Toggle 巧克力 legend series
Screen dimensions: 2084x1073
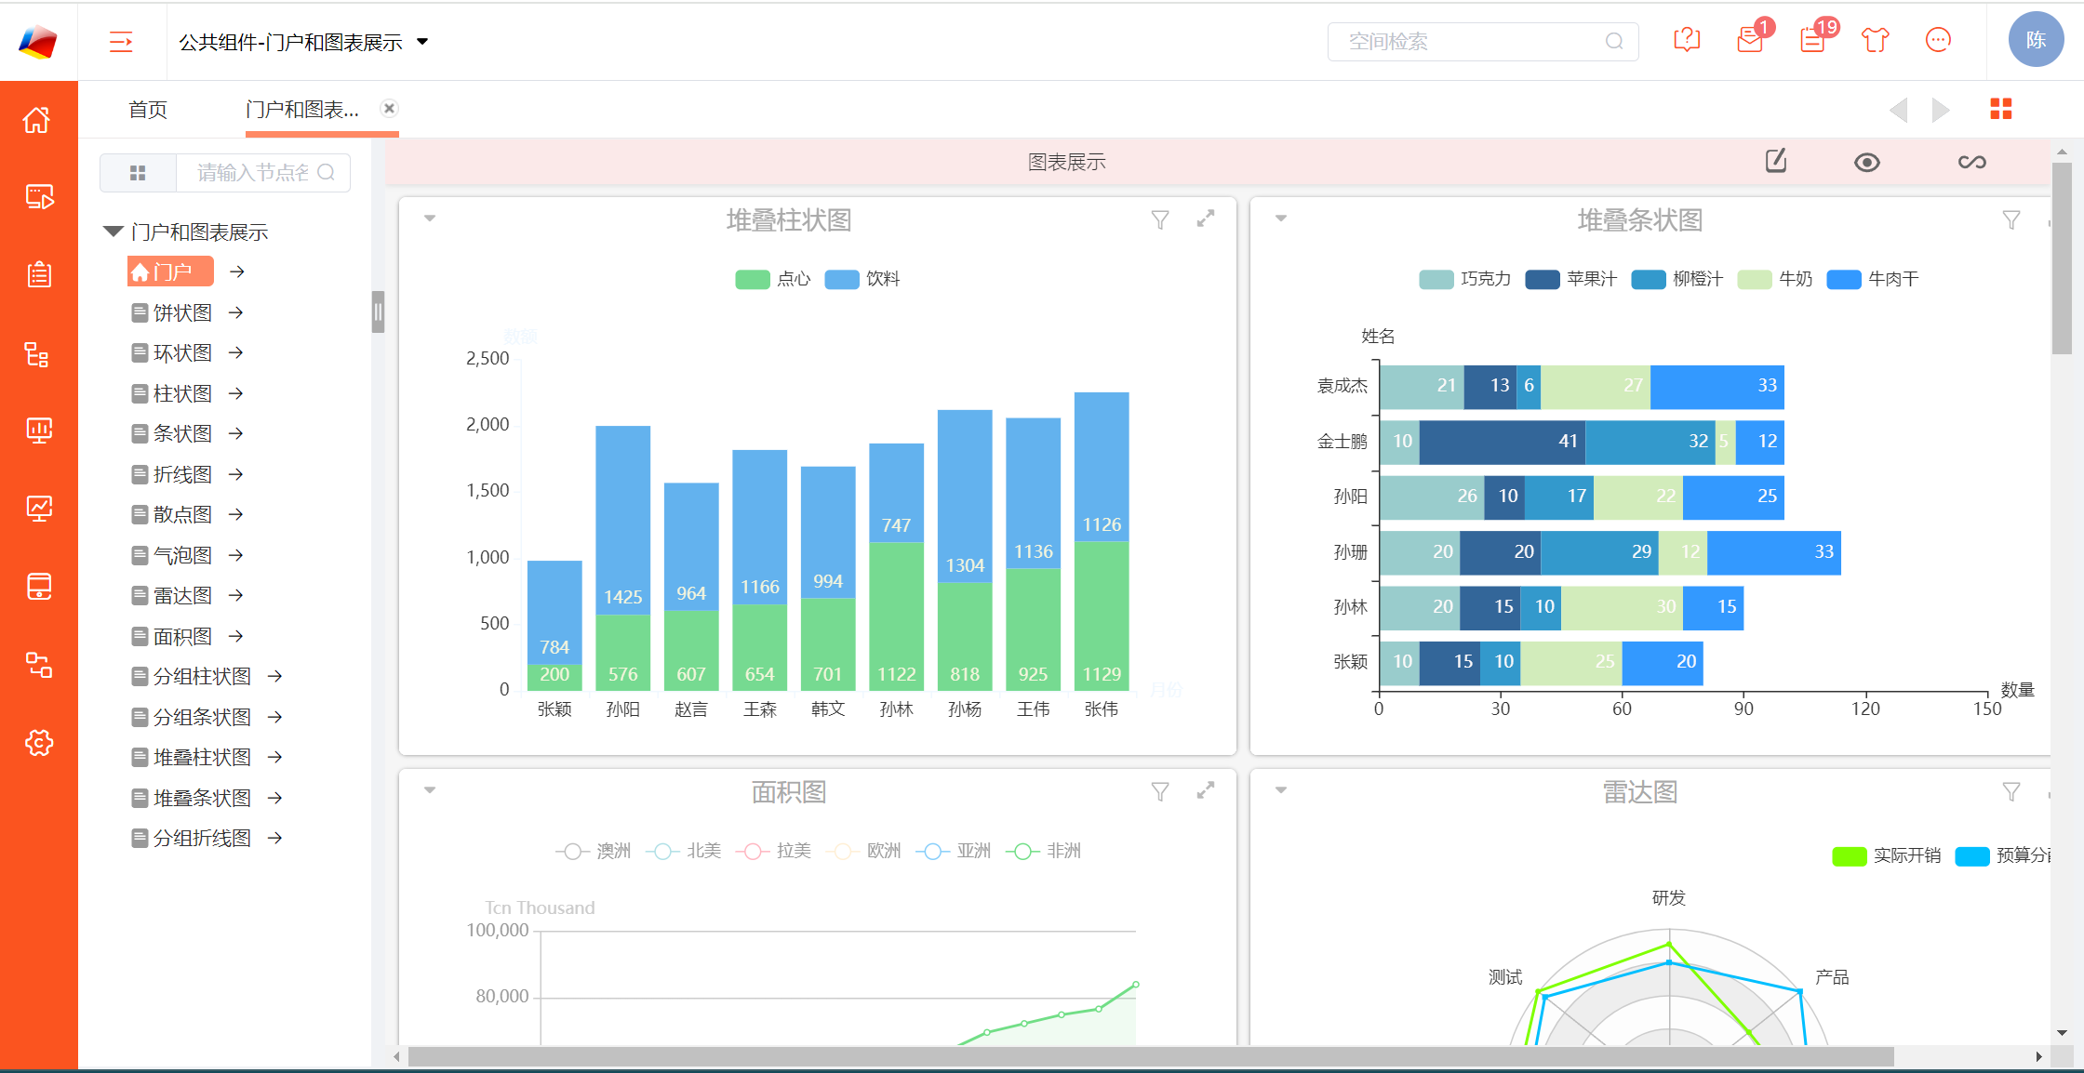tap(1464, 279)
